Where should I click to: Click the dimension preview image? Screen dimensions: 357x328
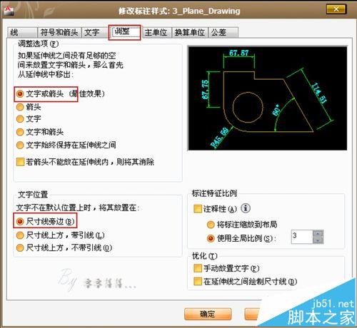(268, 98)
